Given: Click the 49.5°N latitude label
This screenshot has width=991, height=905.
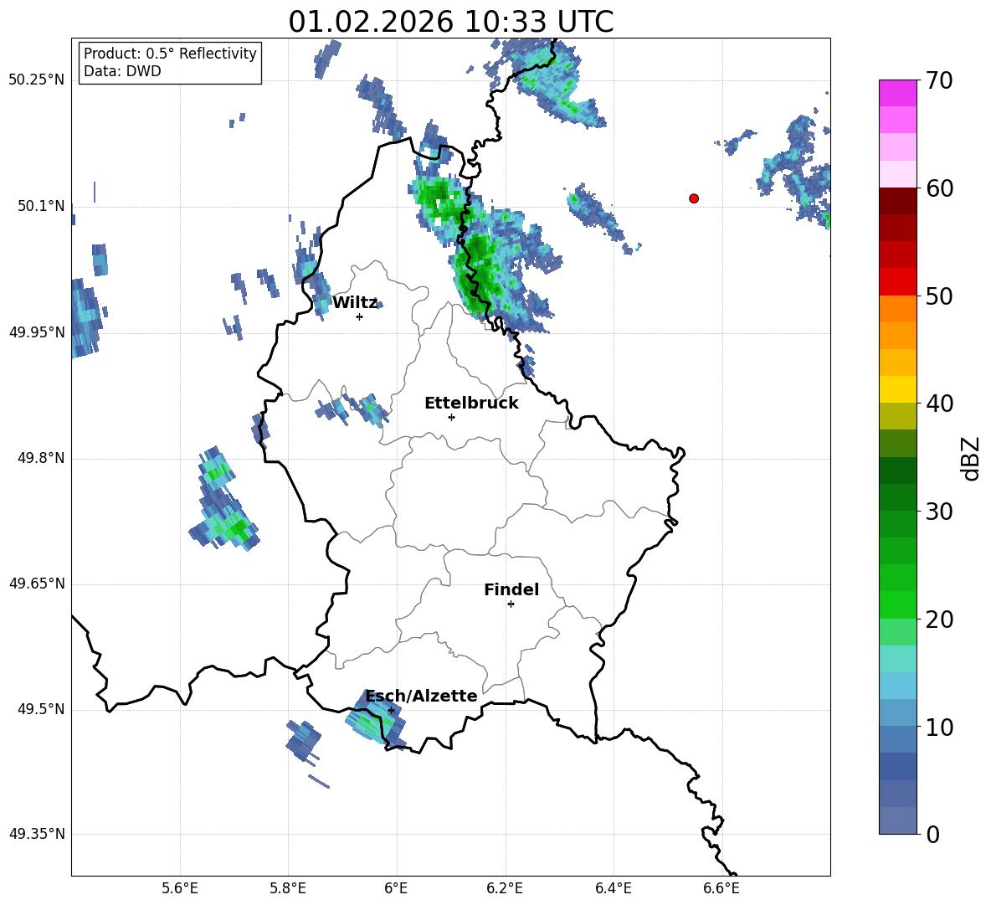Looking at the screenshot, I should point(41,709).
